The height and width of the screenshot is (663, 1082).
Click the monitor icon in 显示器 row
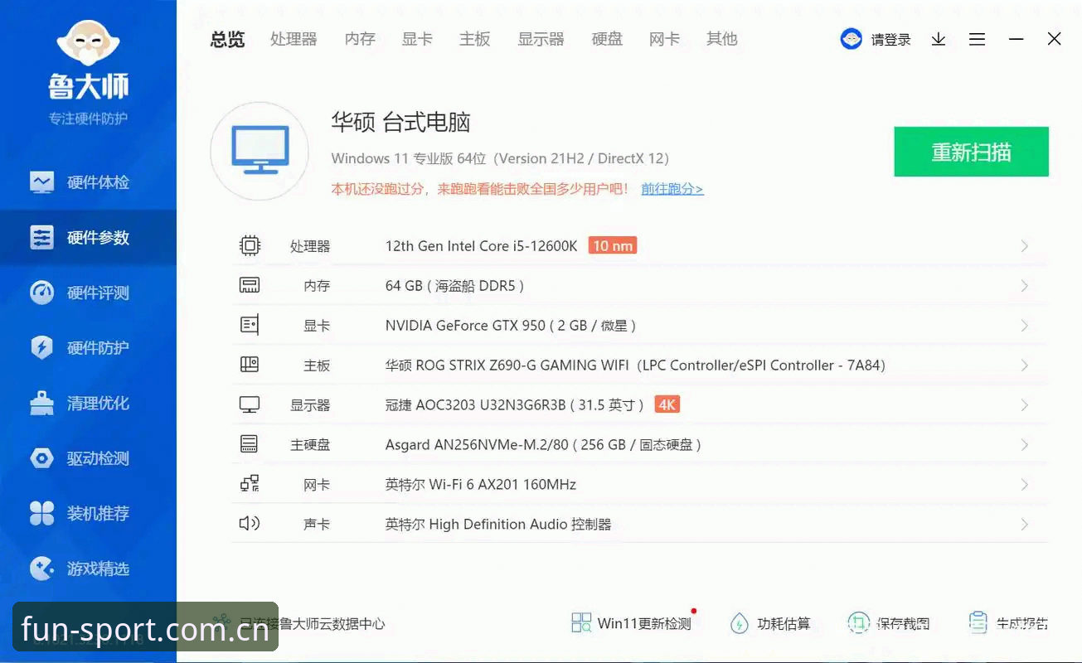point(250,404)
